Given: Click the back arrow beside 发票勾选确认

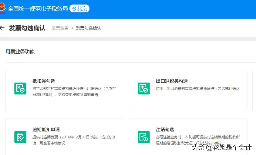Looking at the screenshot, I should pyautogui.click(x=2, y=28).
